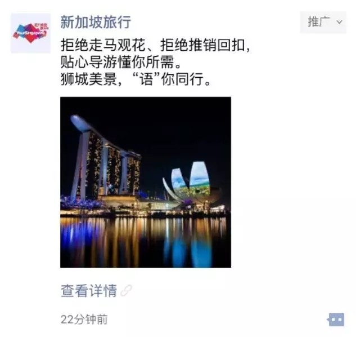
Task: Open the 查看详情 details link
Action: (88, 291)
